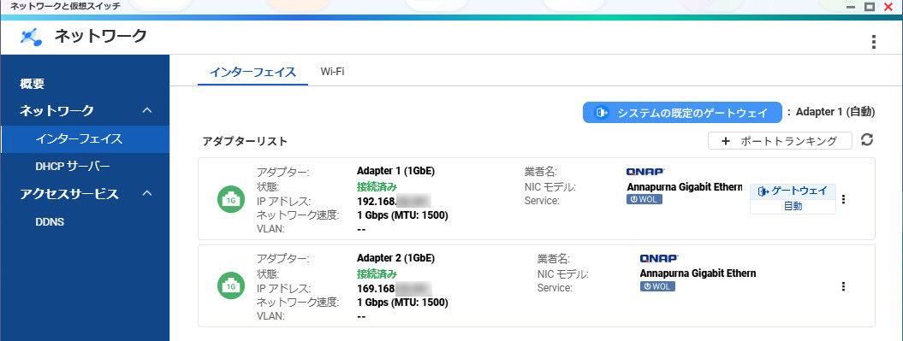Viewport: 903px width, 341px height.
Task: Select the インターフェイス tab
Action: click(x=252, y=73)
